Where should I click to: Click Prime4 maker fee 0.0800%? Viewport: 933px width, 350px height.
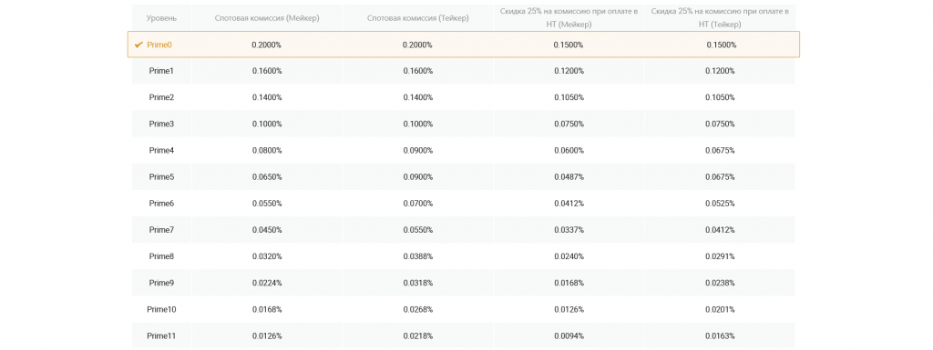(x=267, y=151)
